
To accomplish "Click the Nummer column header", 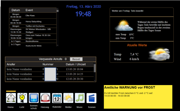I will tap(48, 64).
